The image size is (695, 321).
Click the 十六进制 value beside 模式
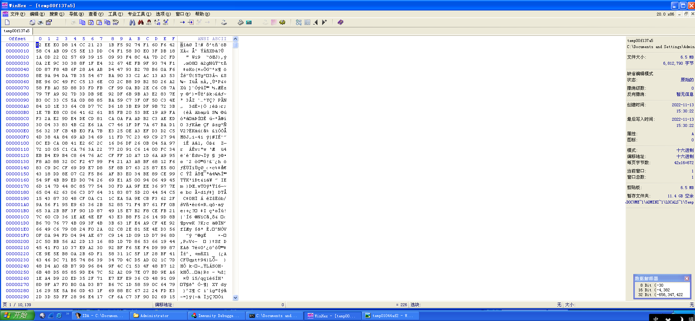click(685, 150)
